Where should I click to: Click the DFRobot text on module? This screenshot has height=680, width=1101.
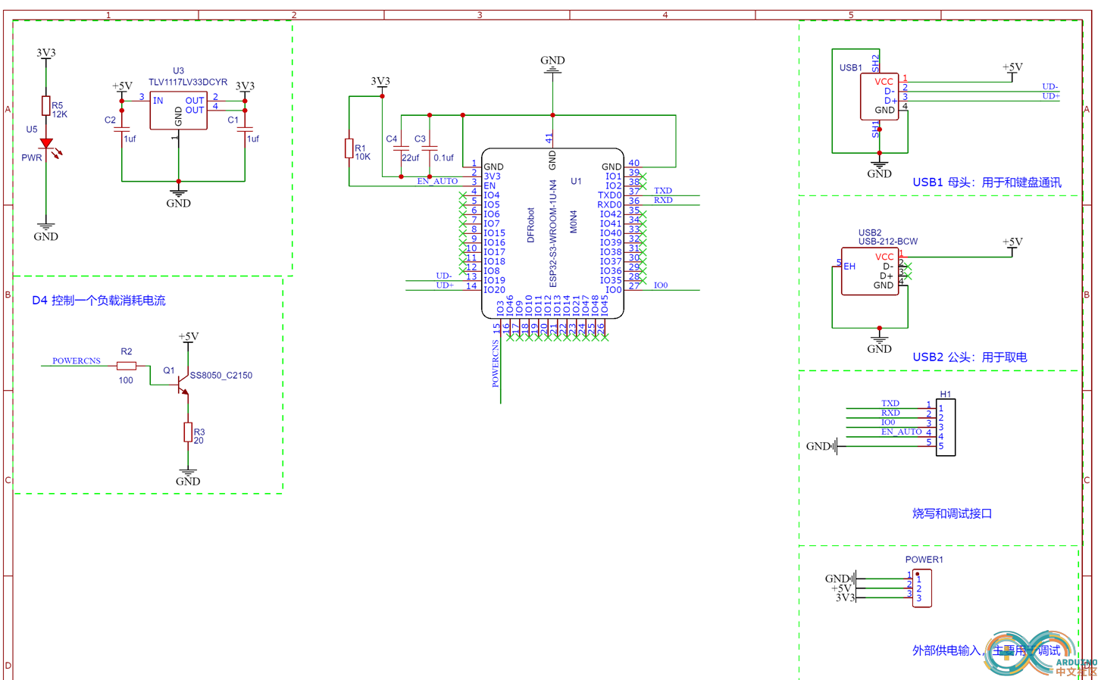530,225
